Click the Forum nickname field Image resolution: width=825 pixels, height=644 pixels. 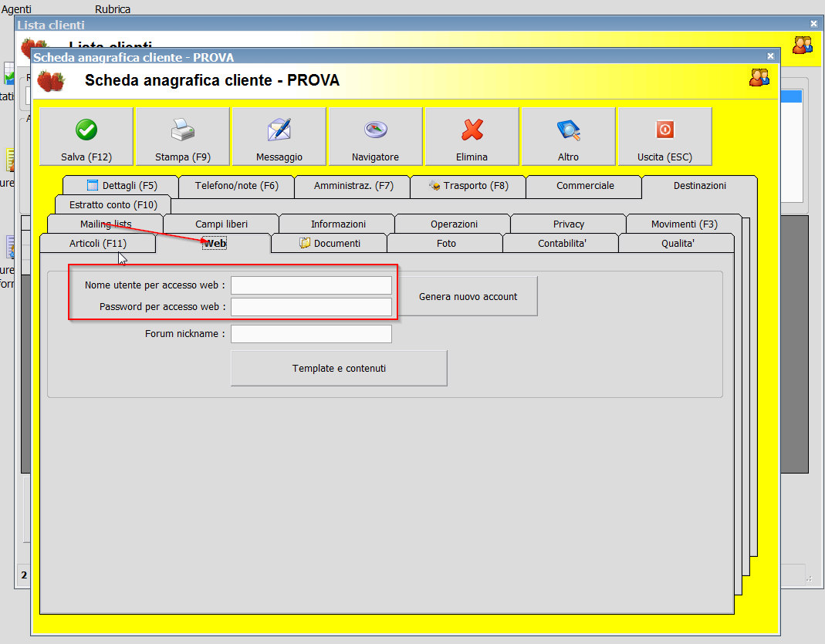pyautogui.click(x=312, y=334)
